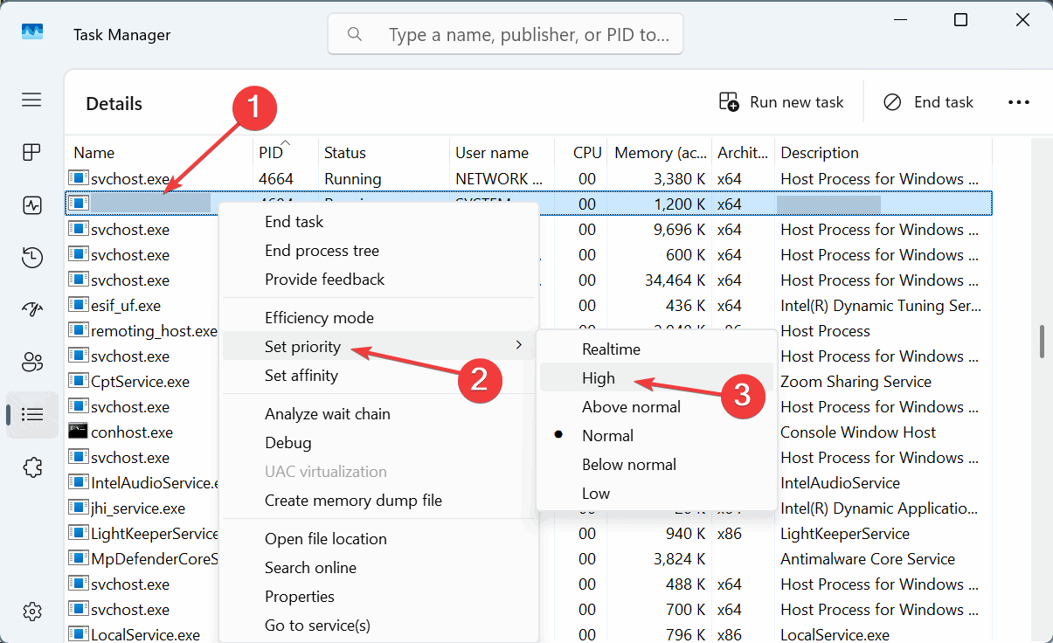Open the three-dot more options menu

pyautogui.click(x=1019, y=102)
